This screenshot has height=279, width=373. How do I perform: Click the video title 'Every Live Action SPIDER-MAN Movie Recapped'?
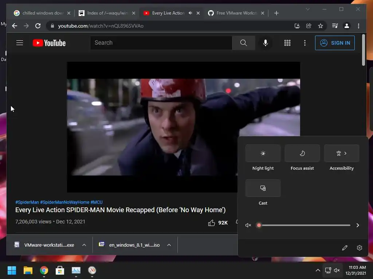pyautogui.click(x=120, y=210)
